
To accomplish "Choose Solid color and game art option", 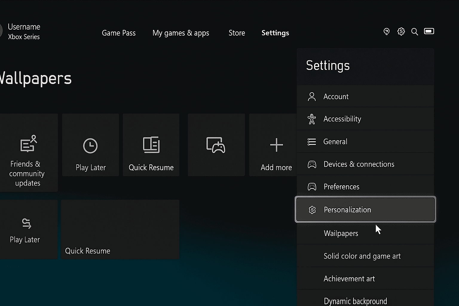I will pyautogui.click(x=362, y=256).
